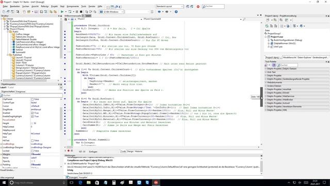Click the green Run button in toolbar
Screen dimensions: 330x186
tap(62, 12)
